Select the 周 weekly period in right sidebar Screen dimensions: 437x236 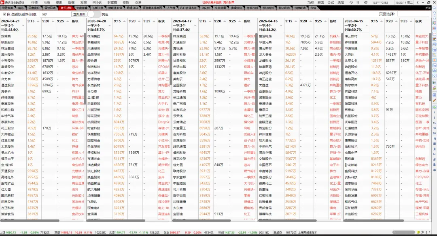435,144
